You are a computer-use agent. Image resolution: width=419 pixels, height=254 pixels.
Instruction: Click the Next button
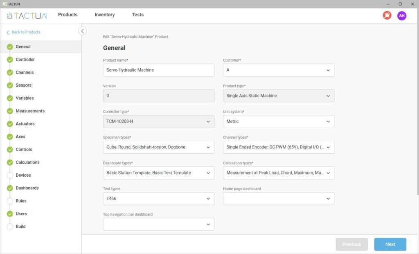pyautogui.click(x=390, y=244)
